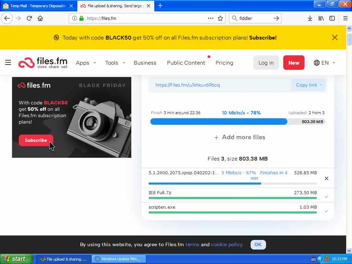
Task: Click the page vertical scrollbar thumb
Action: click(x=349, y=39)
